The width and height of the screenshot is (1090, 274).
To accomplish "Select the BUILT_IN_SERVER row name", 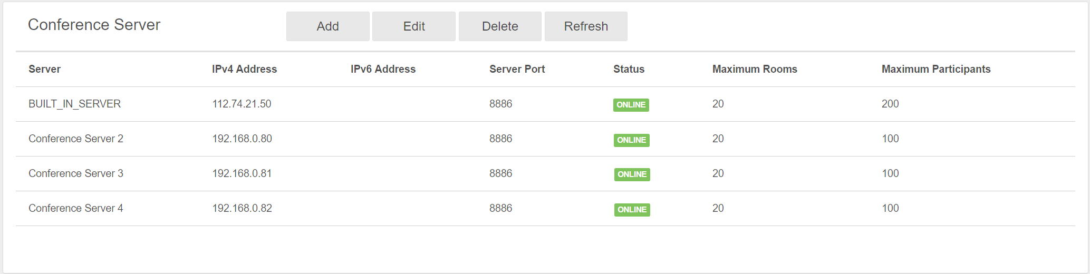I will pos(74,104).
